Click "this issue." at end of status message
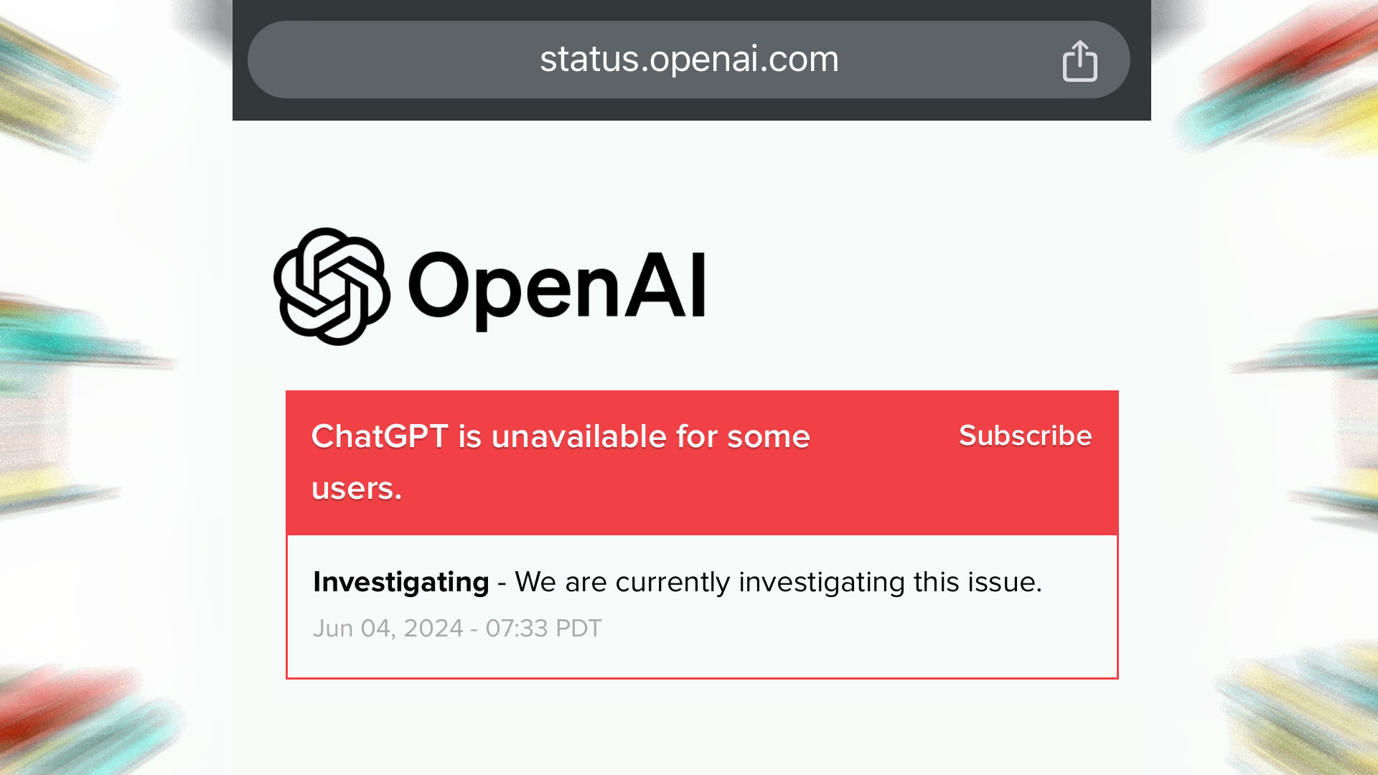 pos(978,582)
